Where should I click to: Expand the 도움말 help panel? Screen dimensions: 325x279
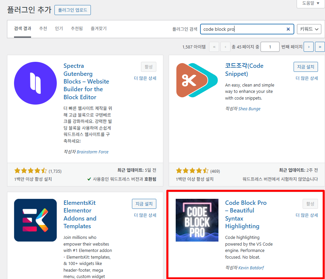[x=311, y=3]
